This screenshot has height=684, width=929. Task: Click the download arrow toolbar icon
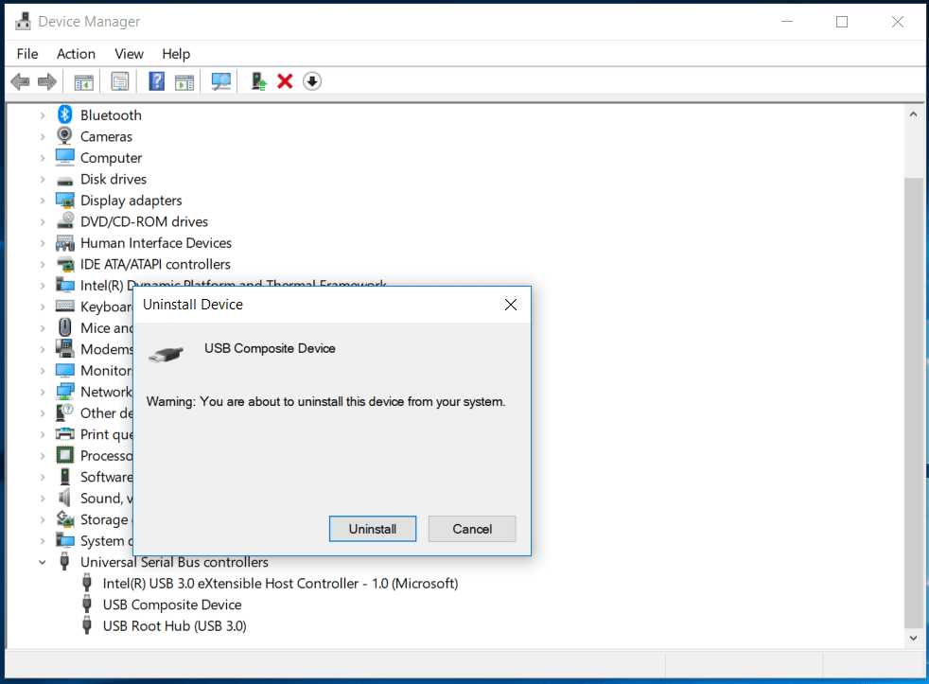pyautogui.click(x=312, y=81)
